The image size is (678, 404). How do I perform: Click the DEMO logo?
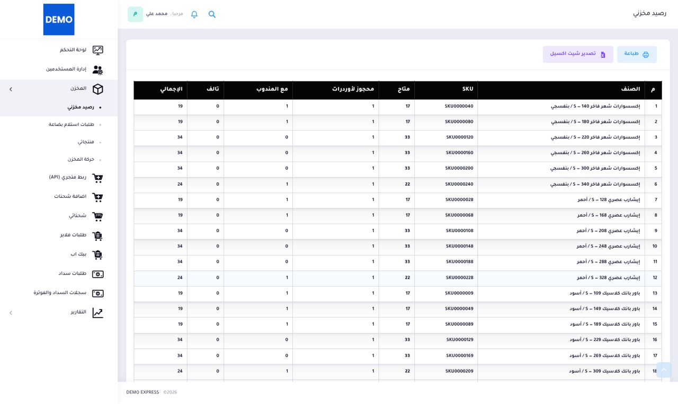pyautogui.click(x=59, y=20)
